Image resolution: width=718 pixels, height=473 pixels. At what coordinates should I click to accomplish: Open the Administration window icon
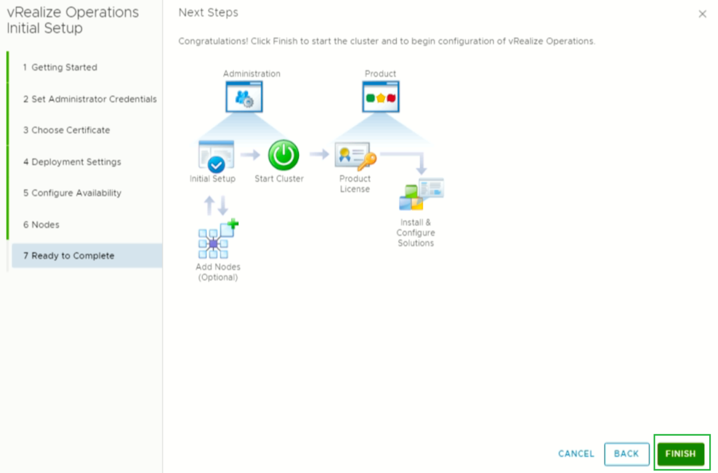pos(244,97)
